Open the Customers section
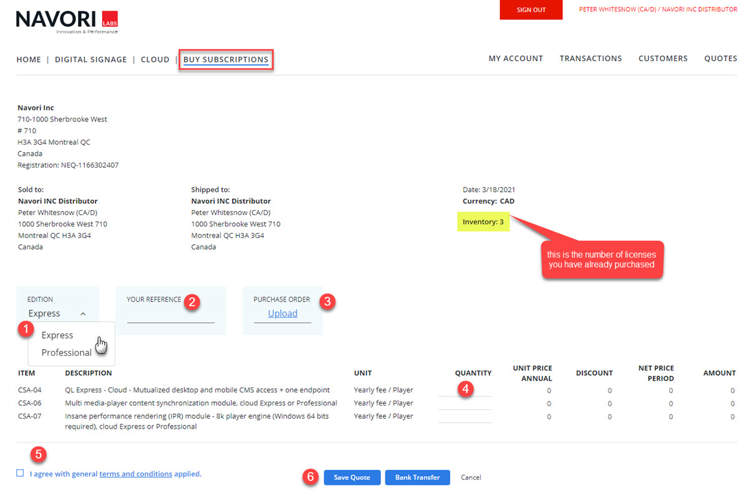749x501 pixels. pyautogui.click(x=662, y=59)
